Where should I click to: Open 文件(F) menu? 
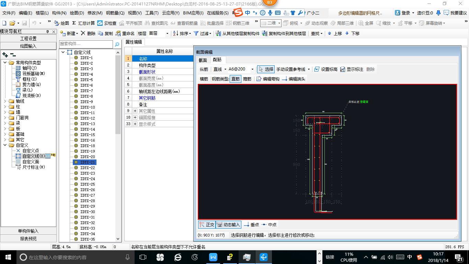(x=9, y=13)
